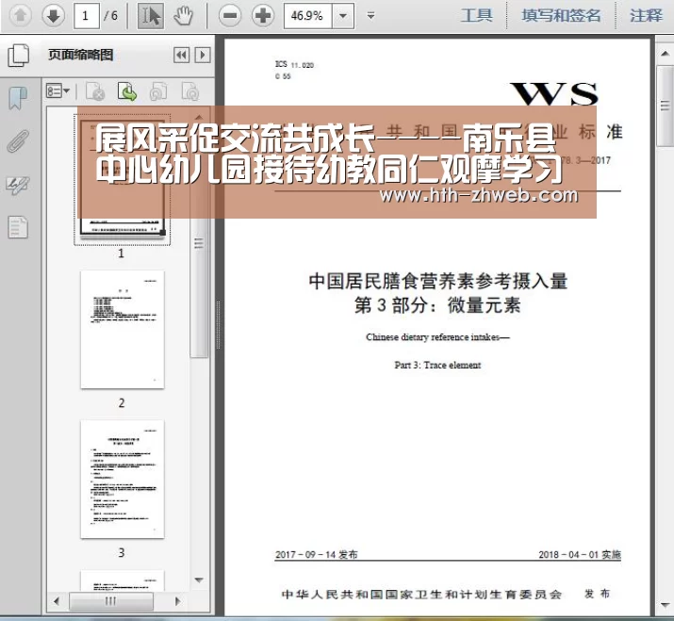
Task: Activate the text selection cursor tool
Action: [x=151, y=16]
